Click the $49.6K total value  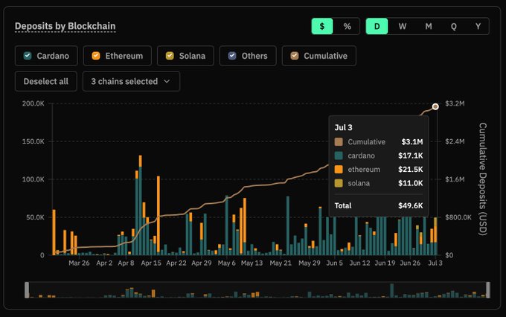(x=411, y=205)
